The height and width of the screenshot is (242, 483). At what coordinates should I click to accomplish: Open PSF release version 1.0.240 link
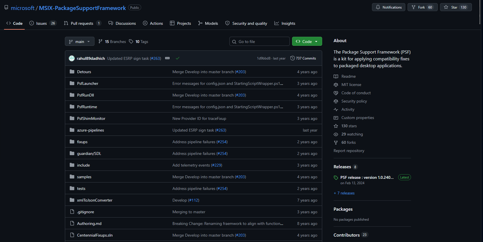(x=367, y=177)
